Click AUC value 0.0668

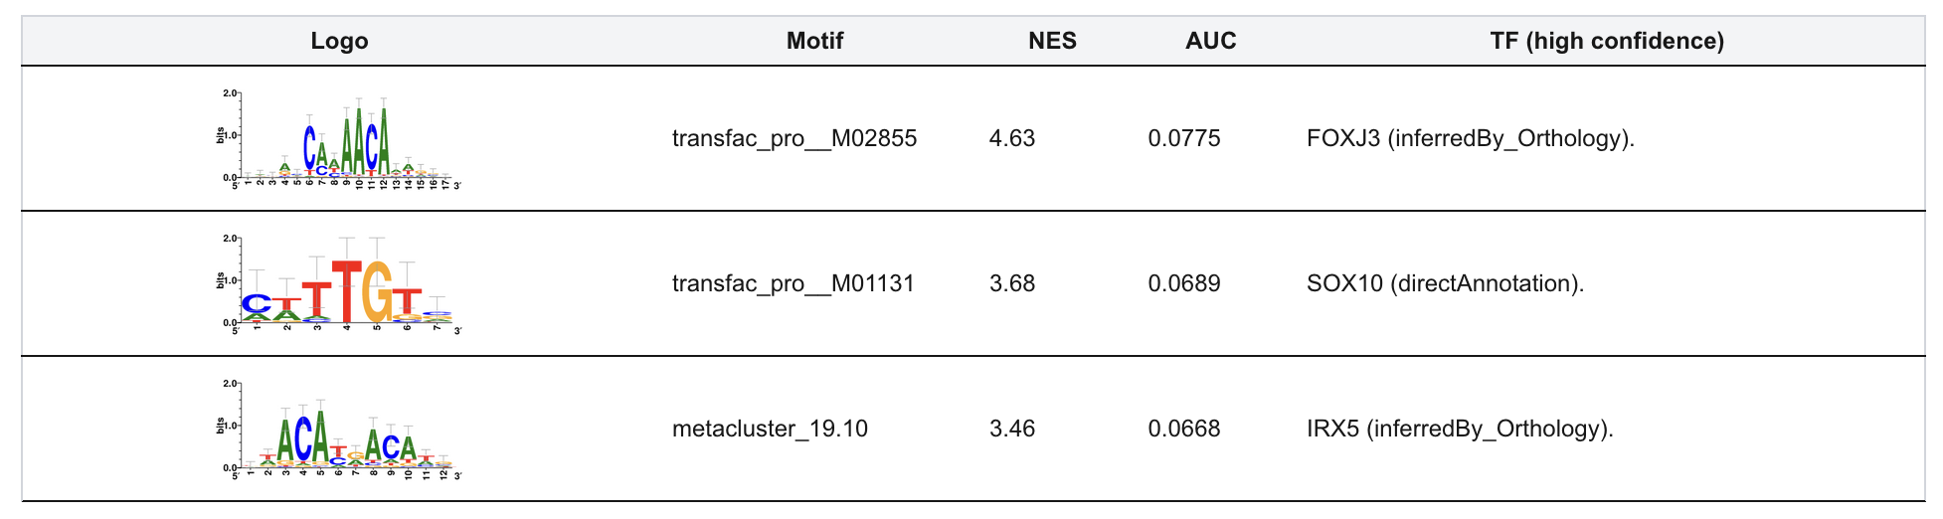tap(1183, 429)
